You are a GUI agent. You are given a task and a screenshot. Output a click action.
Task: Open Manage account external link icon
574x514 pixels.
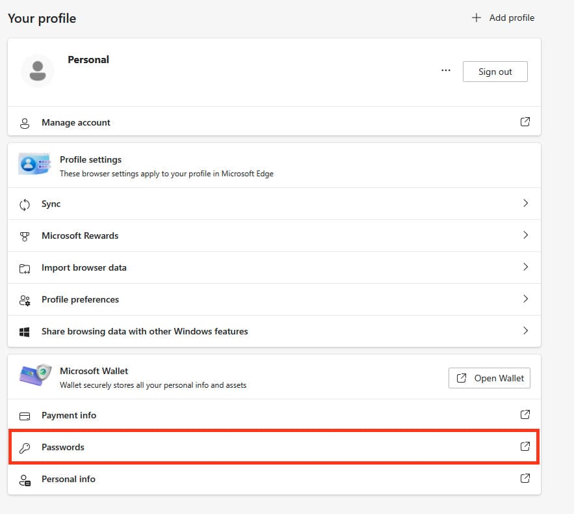pos(525,122)
